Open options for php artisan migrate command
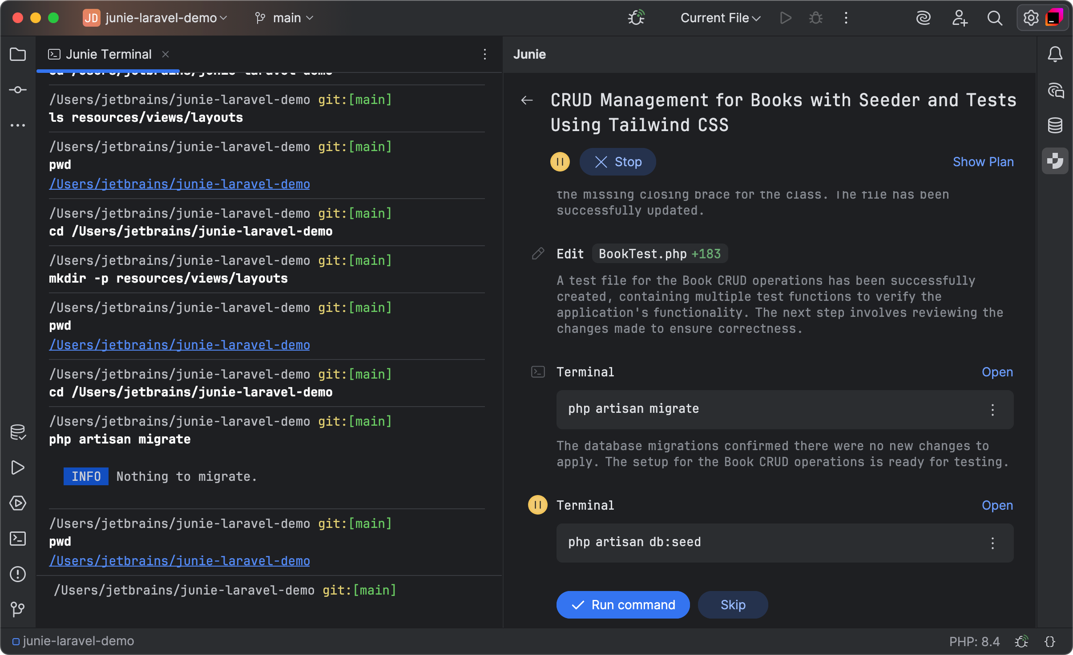 point(992,410)
